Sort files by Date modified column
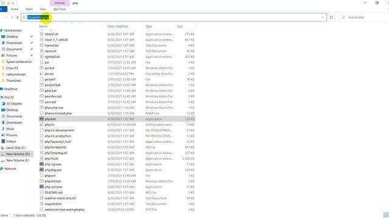 (118, 26)
